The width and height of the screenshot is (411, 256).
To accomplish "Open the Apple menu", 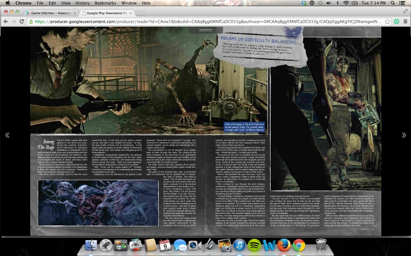I will tap(7, 3).
